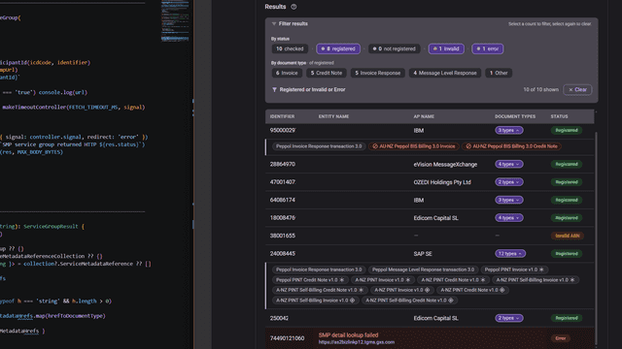Viewport: 622px width, 349px height.
Task: Click the Filter results funnel icon
Action: [274, 23]
